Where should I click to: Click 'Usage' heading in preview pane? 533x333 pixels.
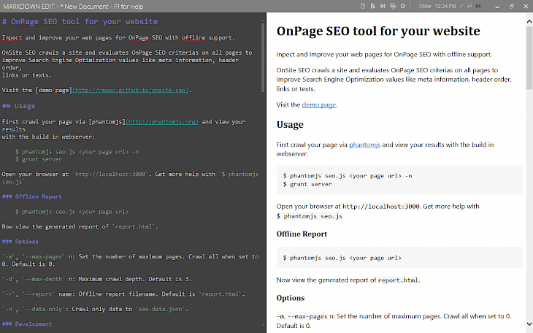(x=290, y=124)
